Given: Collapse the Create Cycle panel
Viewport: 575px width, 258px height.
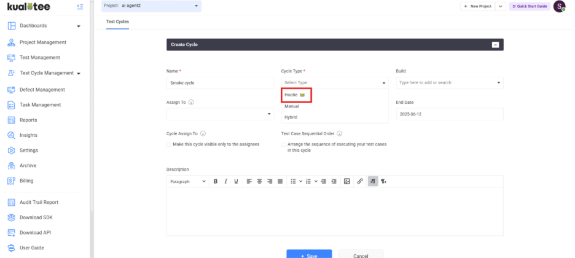Looking at the screenshot, I should pyautogui.click(x=495, y=45).
